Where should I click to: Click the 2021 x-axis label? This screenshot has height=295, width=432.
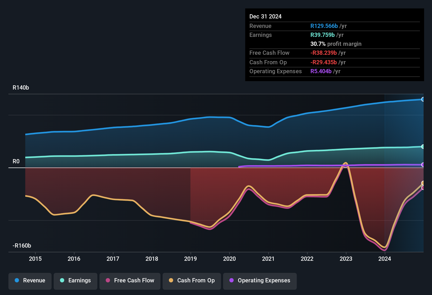(268, 259)
